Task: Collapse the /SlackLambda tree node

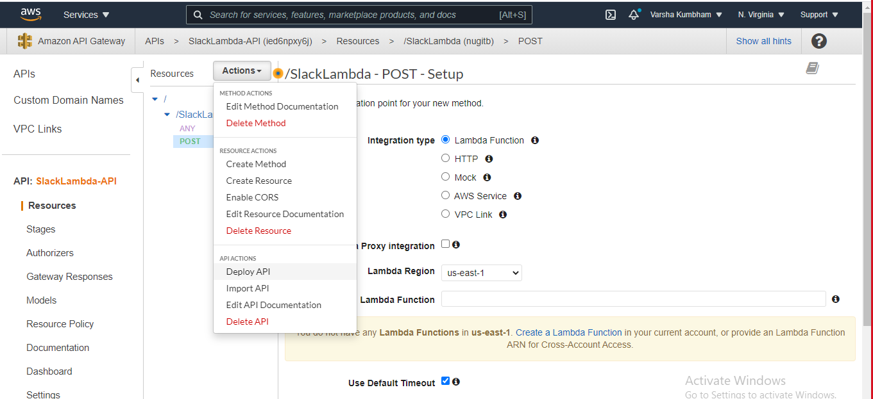Action: [x=167, y=115]
